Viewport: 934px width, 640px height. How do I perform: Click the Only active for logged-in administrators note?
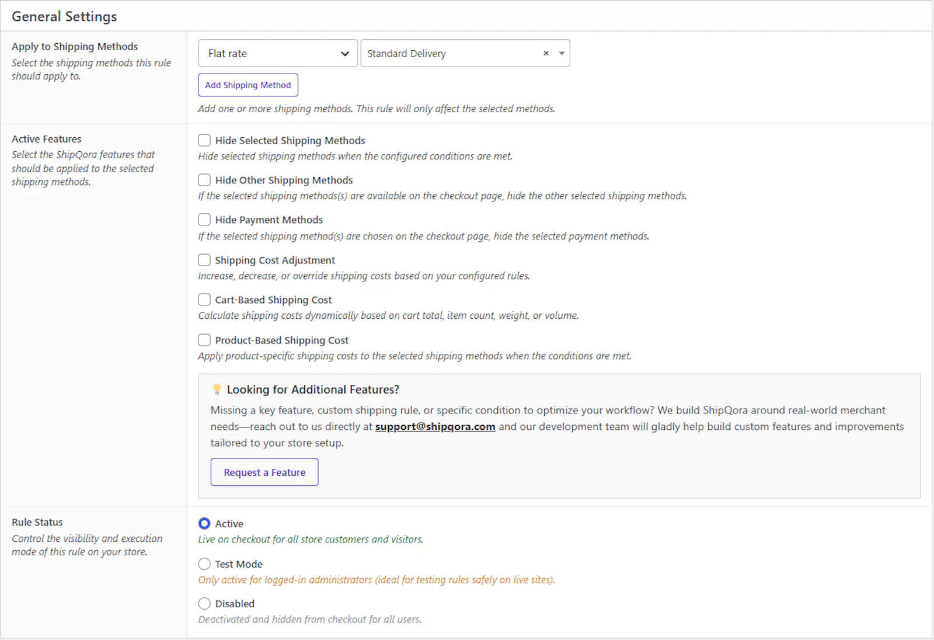coord(377,580)
